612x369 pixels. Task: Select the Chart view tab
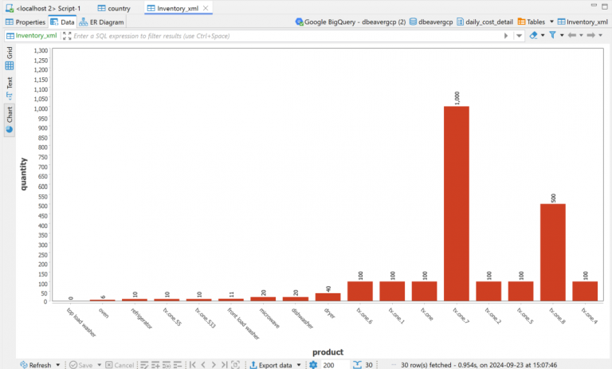[10, 118]
